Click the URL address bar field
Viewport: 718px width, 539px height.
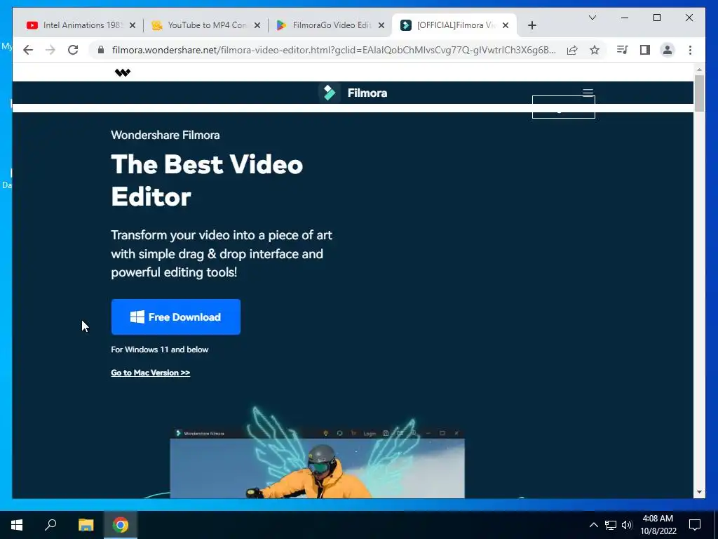tap(333, 50)
